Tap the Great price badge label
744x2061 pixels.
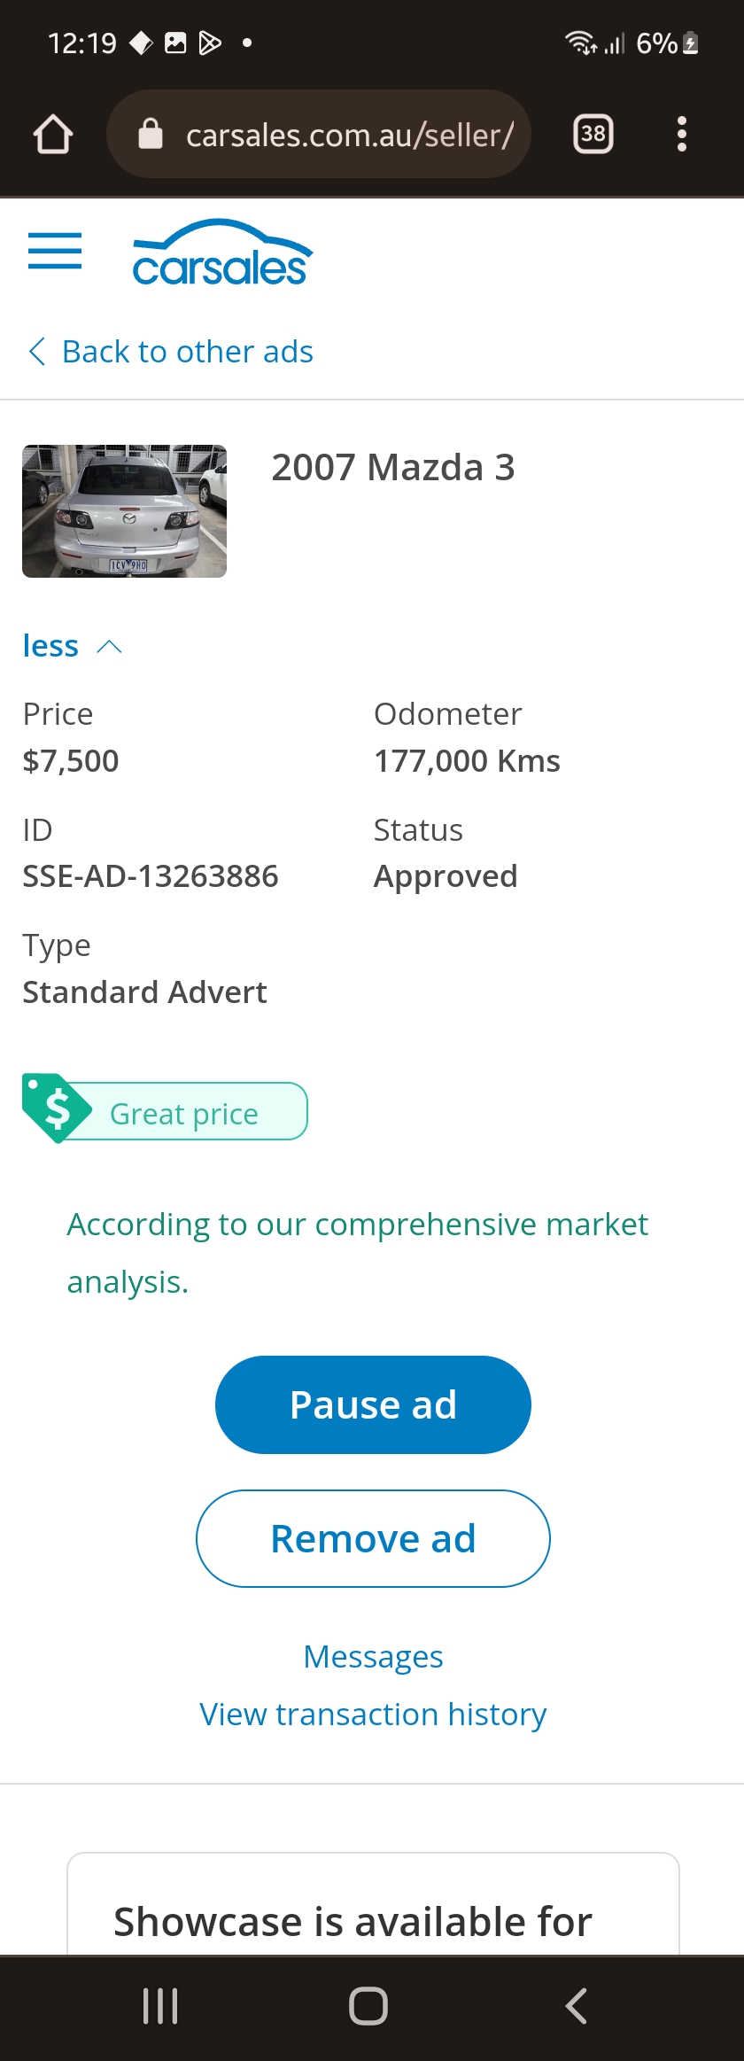(x=184, y=1113)
